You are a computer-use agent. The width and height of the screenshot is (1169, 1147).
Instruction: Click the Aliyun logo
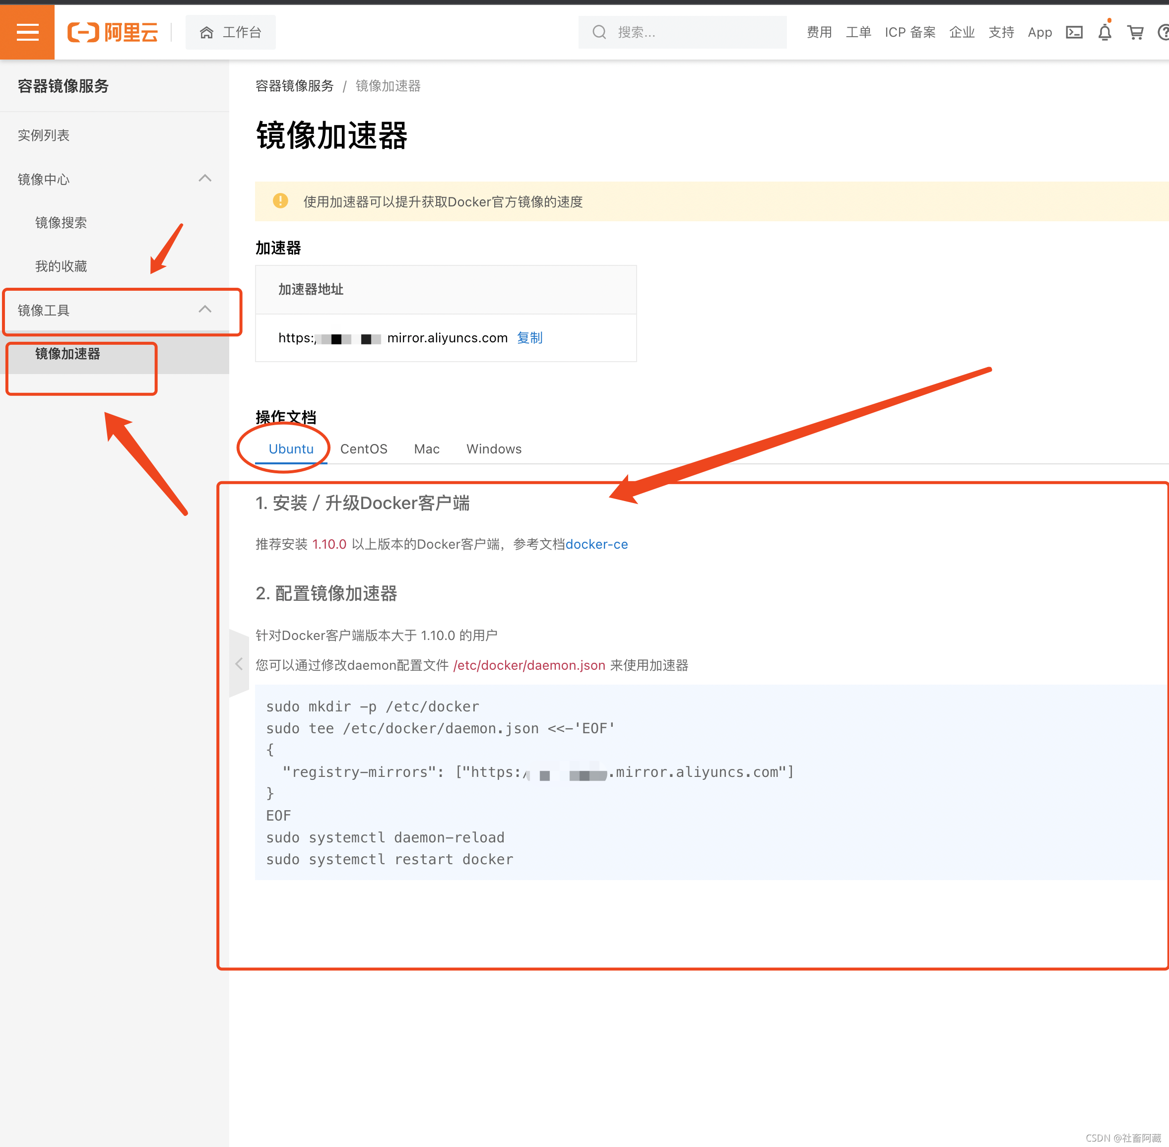pos(113,32)
